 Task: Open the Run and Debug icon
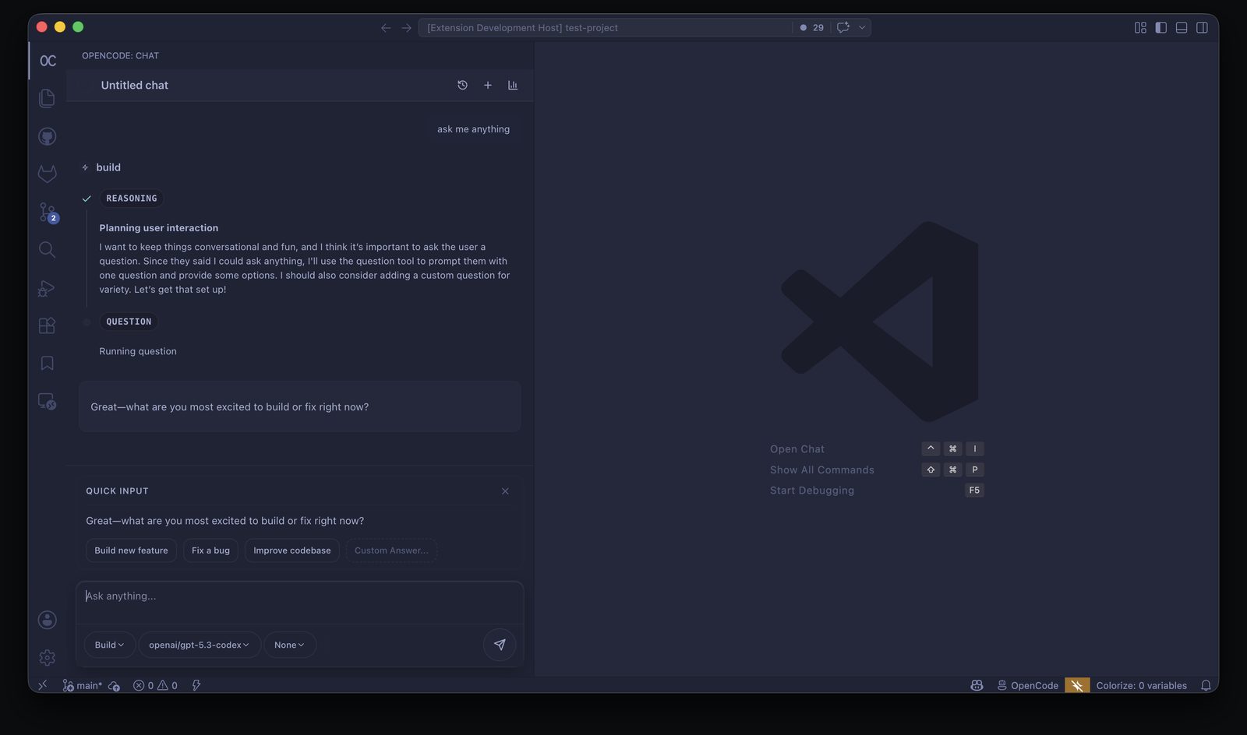click(x=48, y=287)
